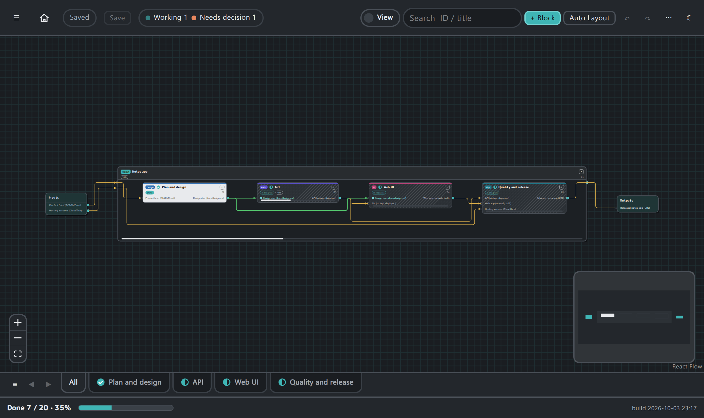This screenshot has height=418, width=704.
Task: Click the redo arrow icon
Action: (x=647, y=18)
